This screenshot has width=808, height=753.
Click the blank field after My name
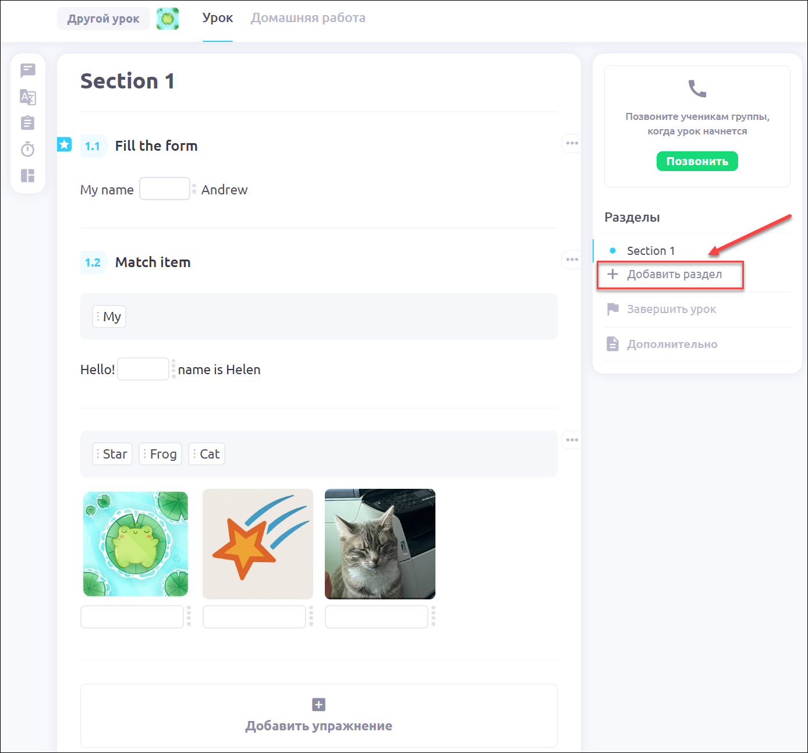coord(165,189)
